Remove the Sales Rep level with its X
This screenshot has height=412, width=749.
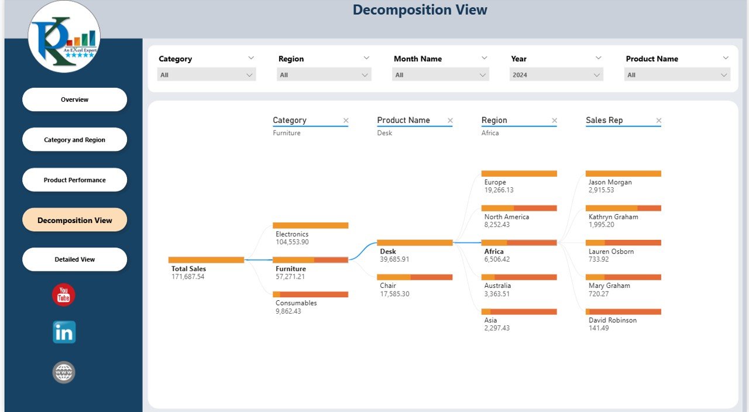(x=659, y=121)
